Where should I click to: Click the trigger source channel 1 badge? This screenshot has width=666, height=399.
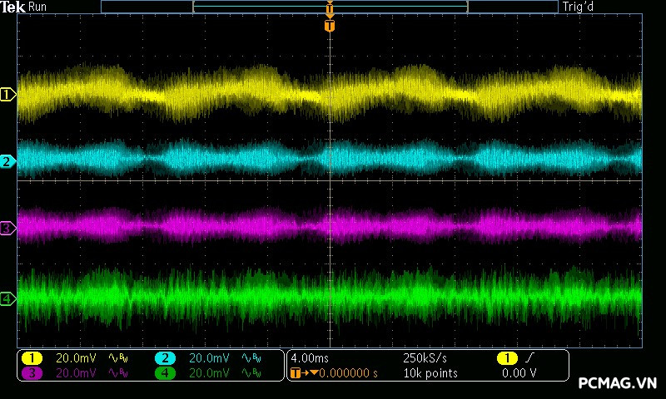[x=506, y=358]
